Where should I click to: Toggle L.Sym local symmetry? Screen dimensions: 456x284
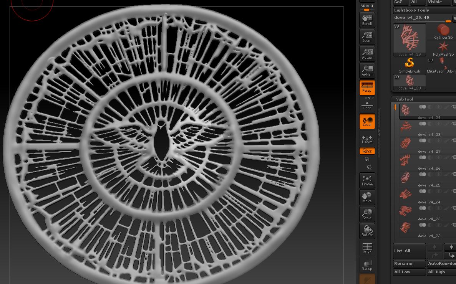pyautogui.click(x=367, y=139)
